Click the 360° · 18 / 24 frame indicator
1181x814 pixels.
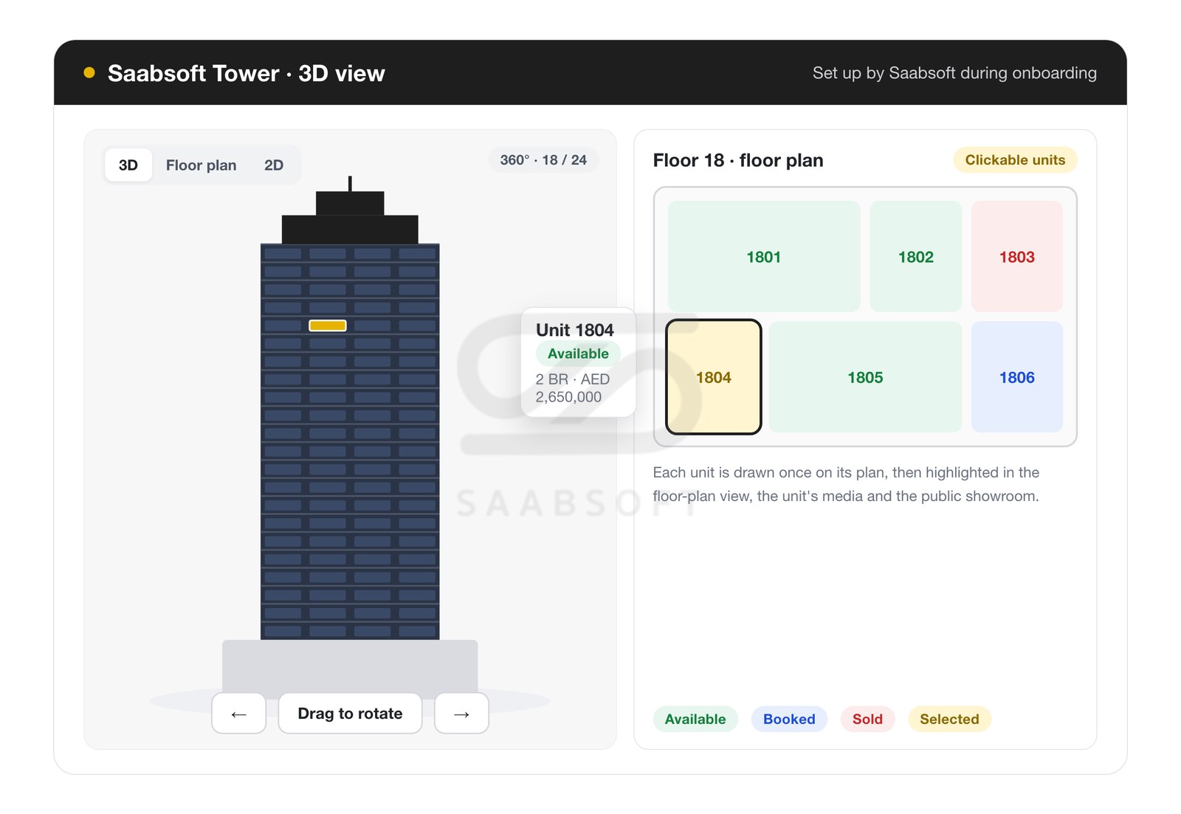tap(543, 160)
